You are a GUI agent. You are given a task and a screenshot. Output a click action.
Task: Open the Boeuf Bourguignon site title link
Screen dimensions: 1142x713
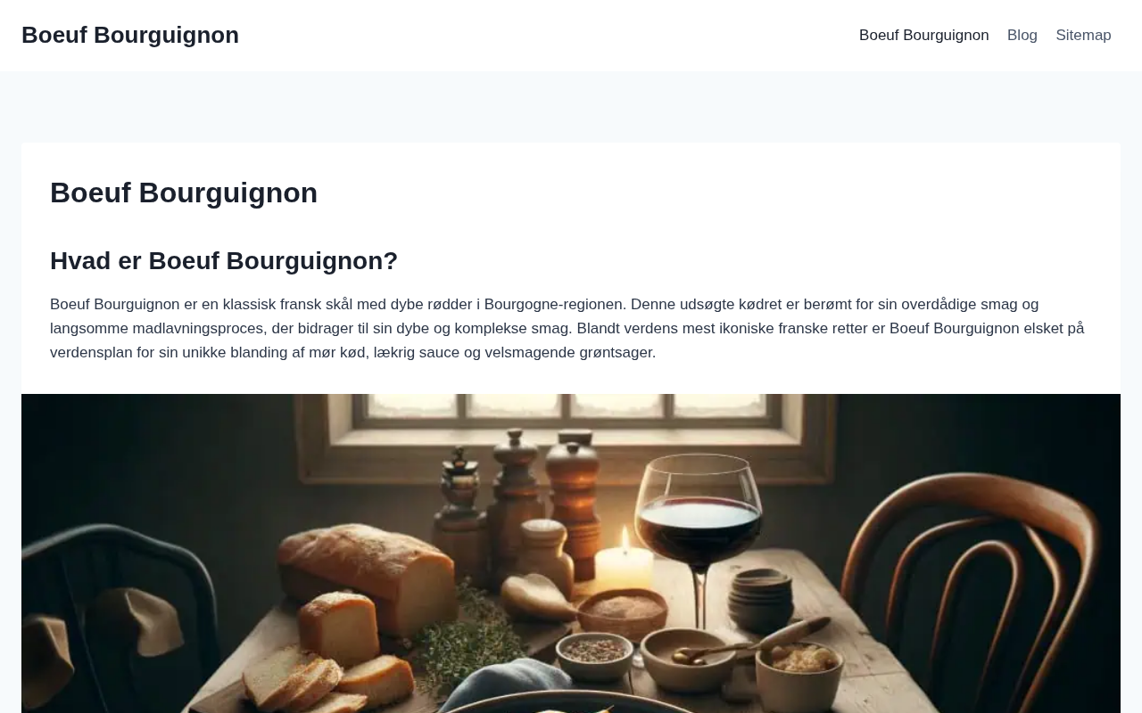pos(130,35)
